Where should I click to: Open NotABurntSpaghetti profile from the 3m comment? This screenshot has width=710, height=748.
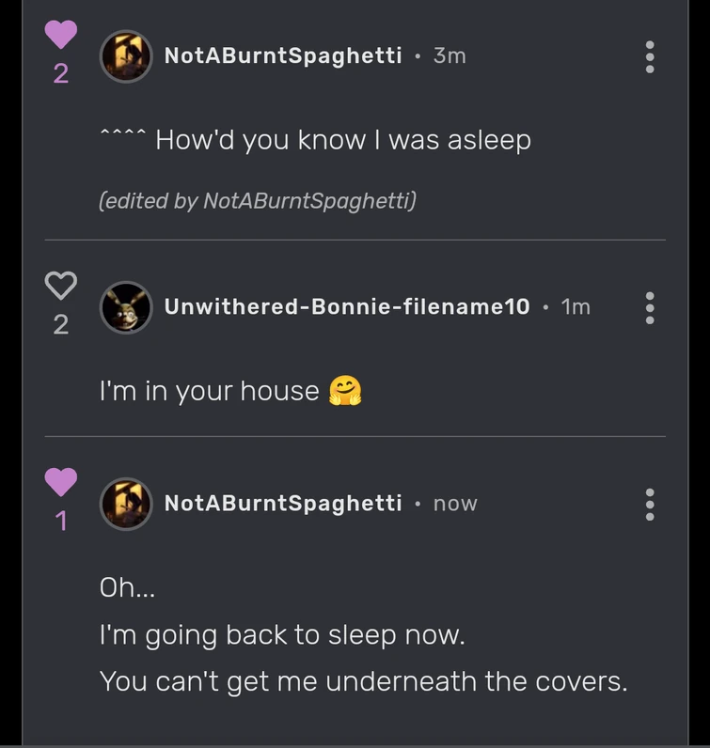click(x=282, y=56)
